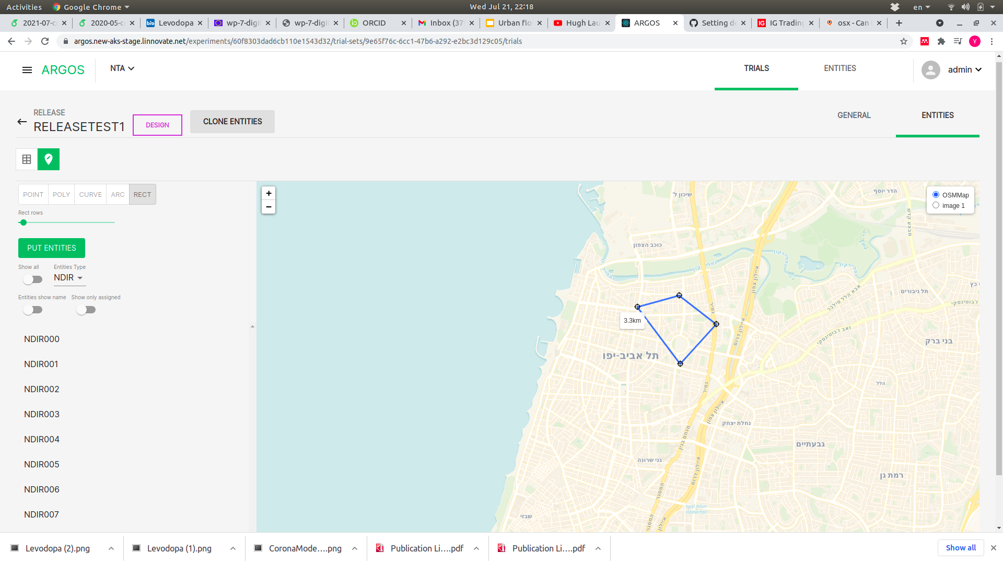The image size is (1003, 564).
Task: Adjust the Rect rows slider
Action: click(x=24, y=222)
